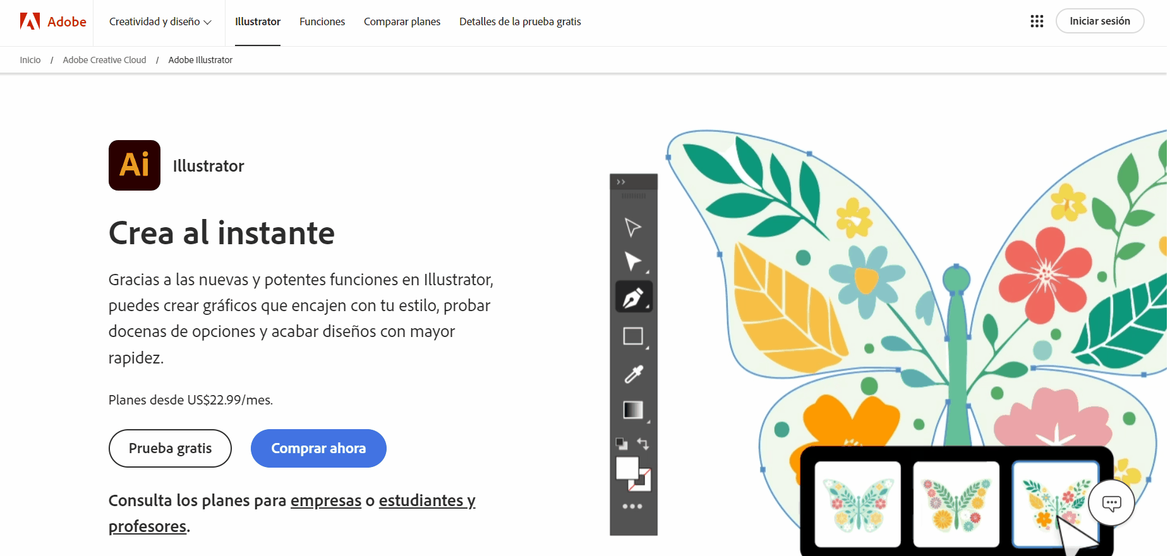1170x556 pixels.
Task: Select the Pen tool
Action: 633,297
